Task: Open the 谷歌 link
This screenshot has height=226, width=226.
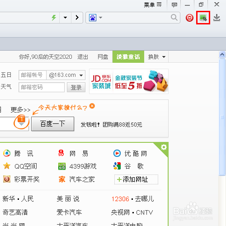Action: click(x=134, y=166)
